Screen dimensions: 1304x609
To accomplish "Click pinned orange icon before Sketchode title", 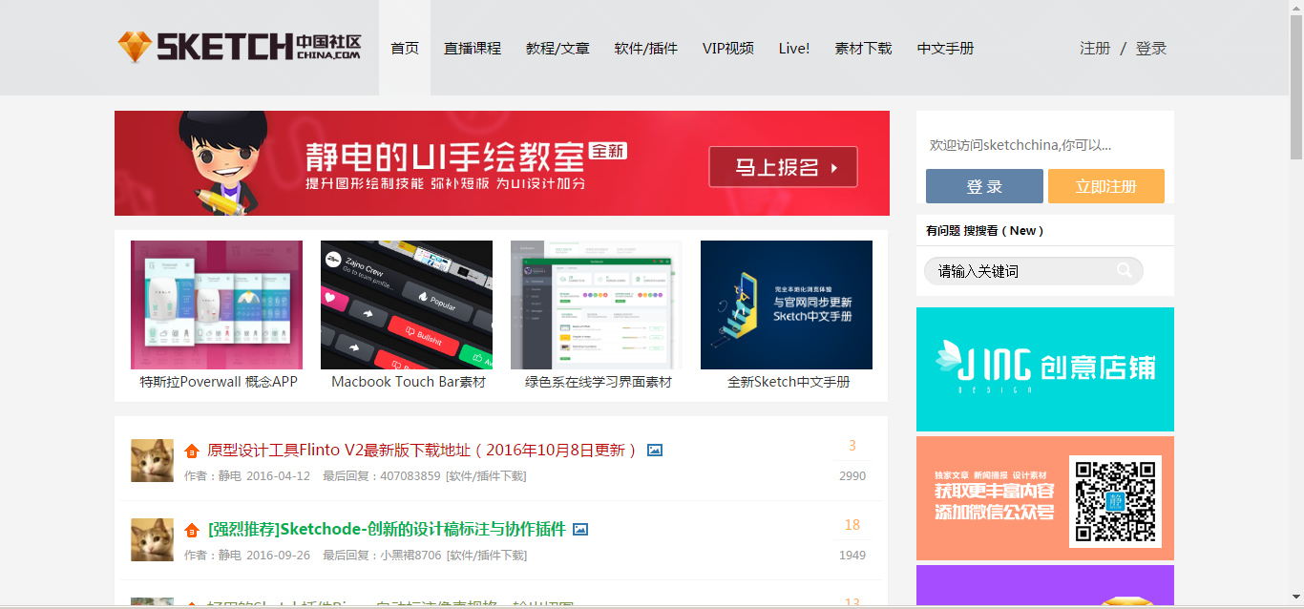I will point(192,530).
